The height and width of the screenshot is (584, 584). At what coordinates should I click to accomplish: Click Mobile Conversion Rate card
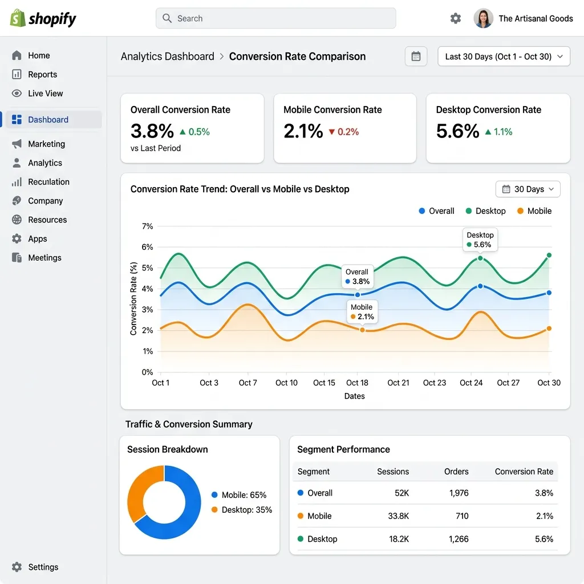[x=345, y=128]
